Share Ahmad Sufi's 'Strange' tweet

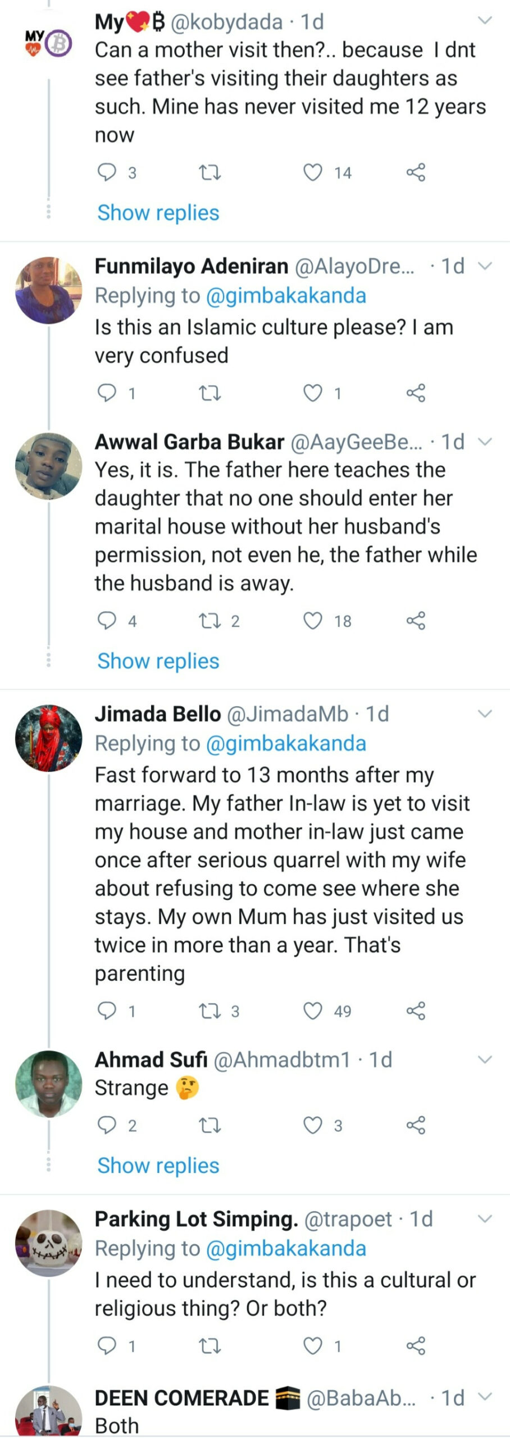point(416,1125)
